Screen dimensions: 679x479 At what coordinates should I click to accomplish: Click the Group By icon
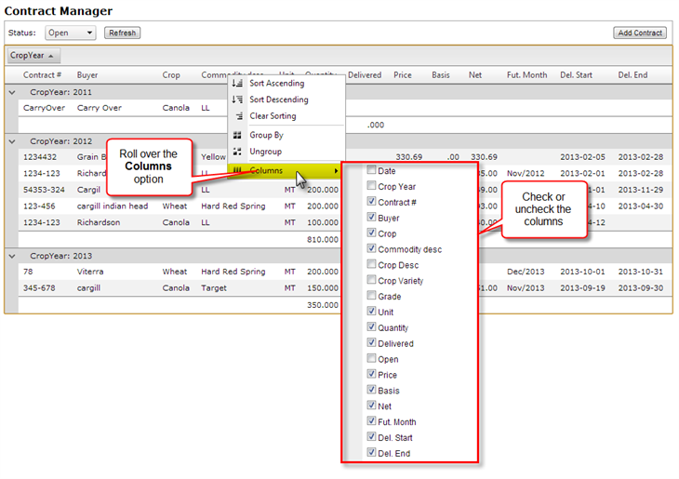(x=238, y=135)
